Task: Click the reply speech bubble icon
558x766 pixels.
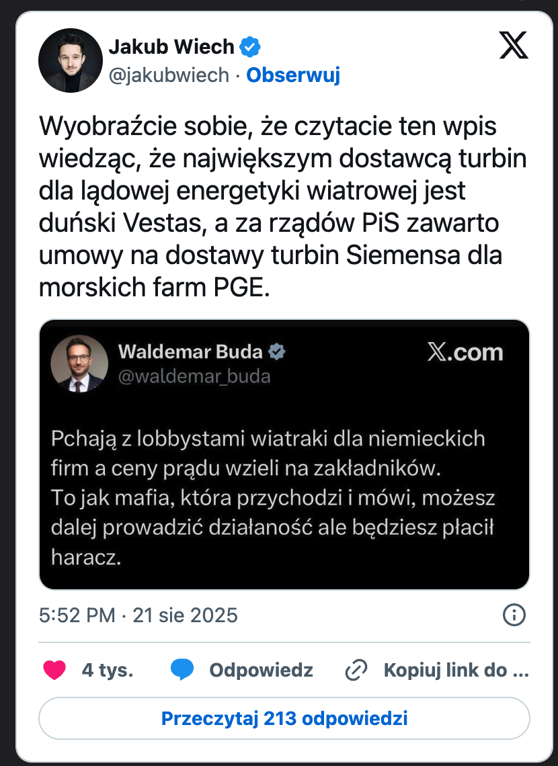Action: pos(182,670)
